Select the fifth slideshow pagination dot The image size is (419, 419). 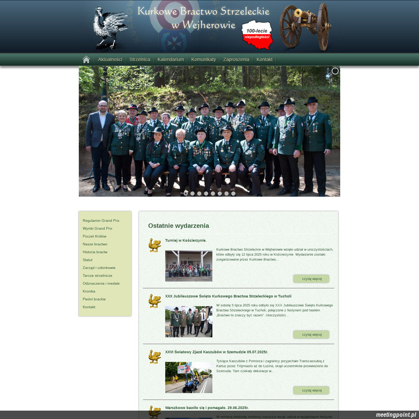[x=213, y=193]
